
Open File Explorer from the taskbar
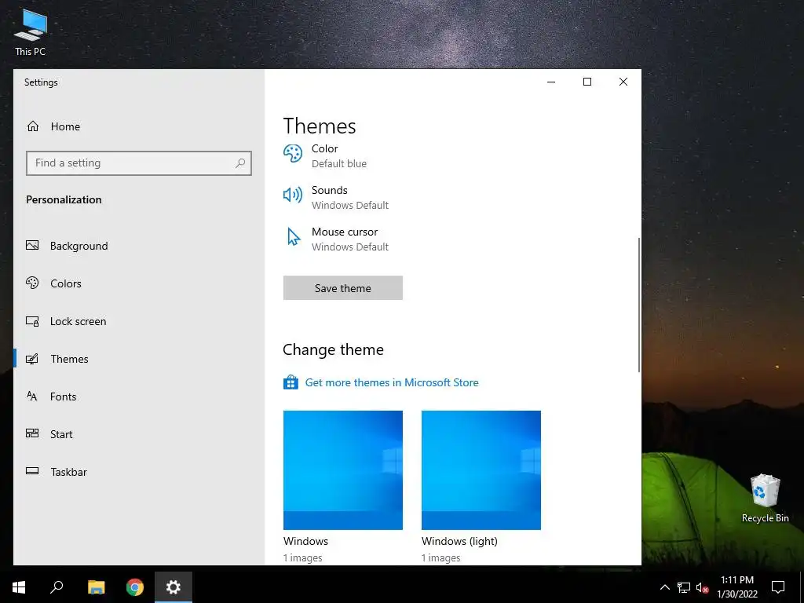(96, 587)
